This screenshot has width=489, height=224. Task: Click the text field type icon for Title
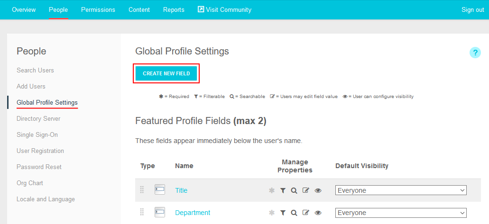click(160, 189)
